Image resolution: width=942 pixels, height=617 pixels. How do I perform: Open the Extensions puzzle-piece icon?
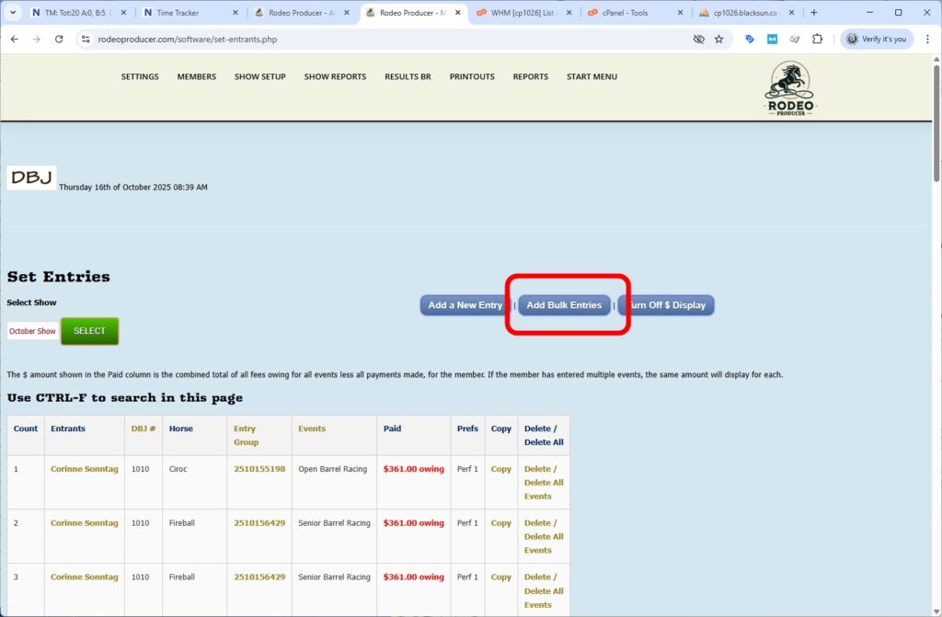[817, 40]
